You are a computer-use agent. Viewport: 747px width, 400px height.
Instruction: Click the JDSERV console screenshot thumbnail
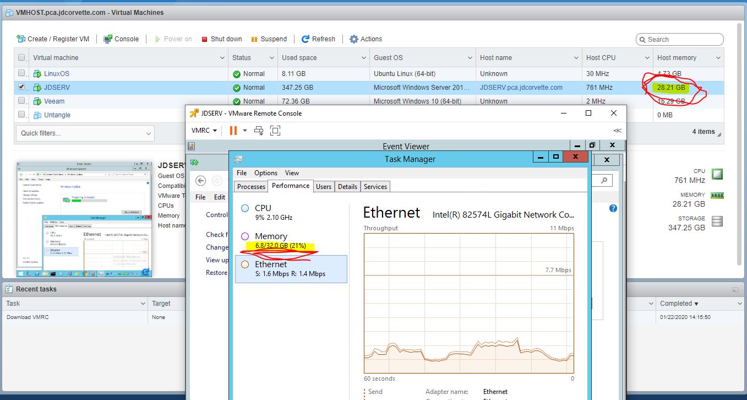click(84, 219)
